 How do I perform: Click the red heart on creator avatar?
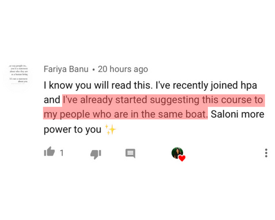[x=182, y=158]
